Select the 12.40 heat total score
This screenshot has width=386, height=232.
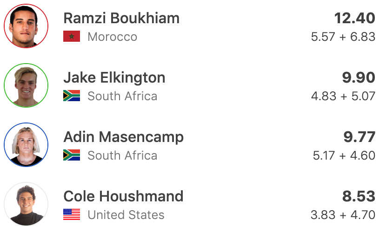354,18
